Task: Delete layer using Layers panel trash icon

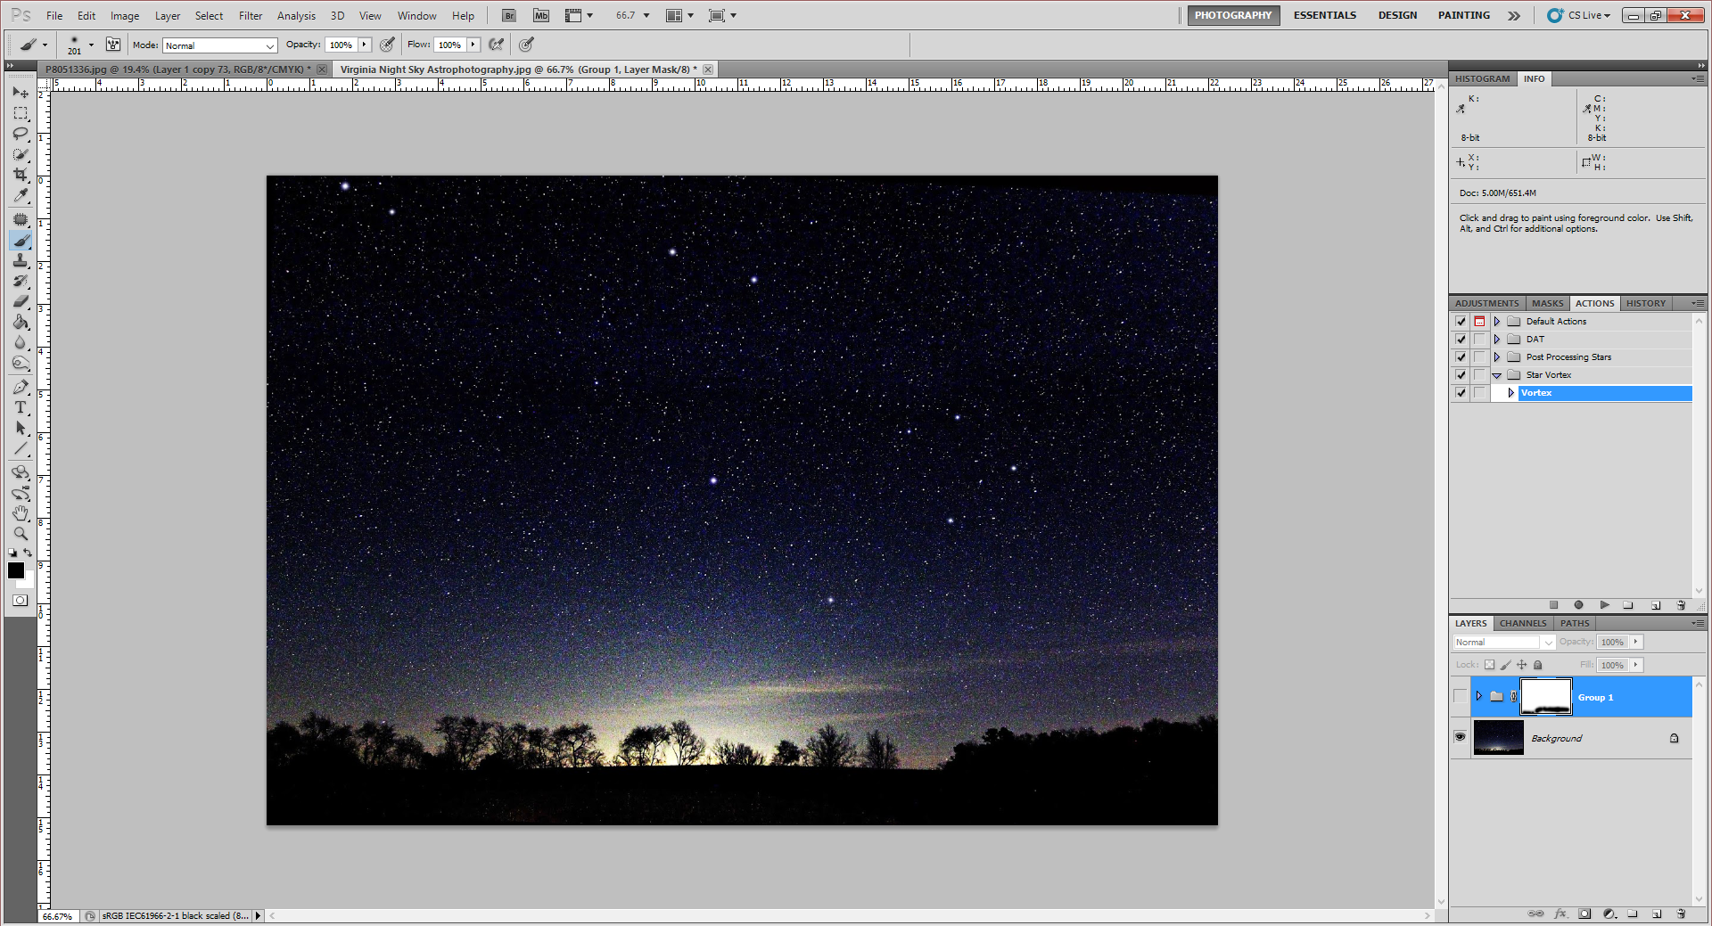Action: [x=1681, y=914]
